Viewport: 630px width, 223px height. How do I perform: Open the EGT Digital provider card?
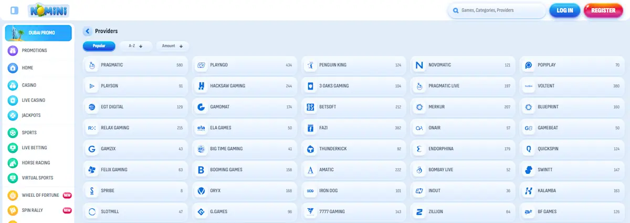(135, 107)
